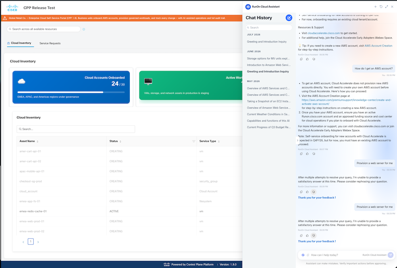Copy the 06:07 PM assistant reply
This screenshot has width=397, height=268.
click(301, 153)
